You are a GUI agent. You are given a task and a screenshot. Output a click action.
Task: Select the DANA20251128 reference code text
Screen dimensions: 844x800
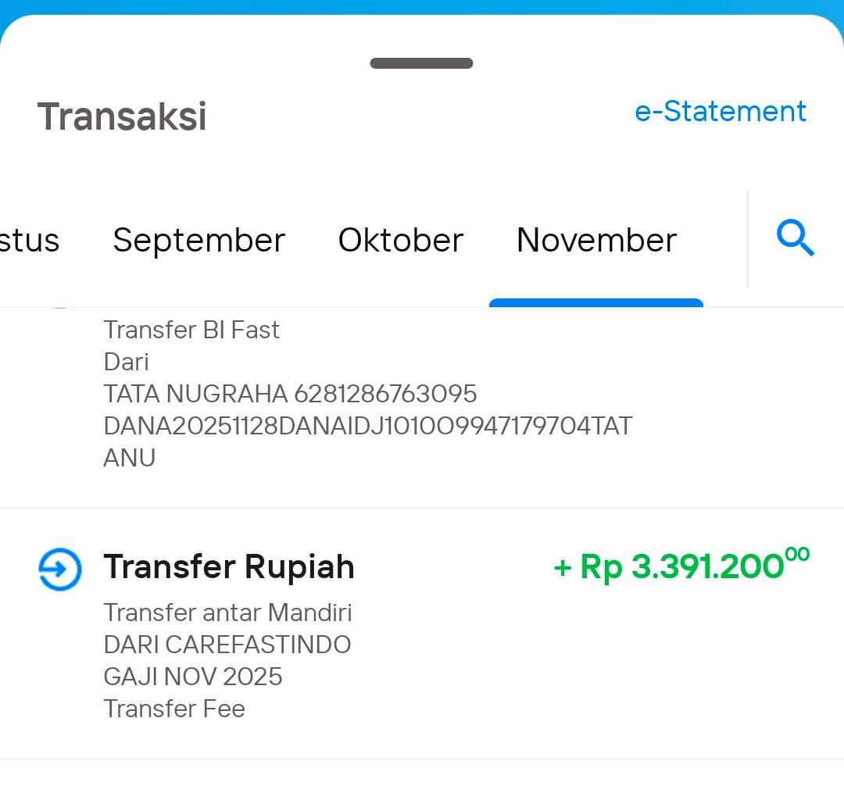[x=367, y=426]
